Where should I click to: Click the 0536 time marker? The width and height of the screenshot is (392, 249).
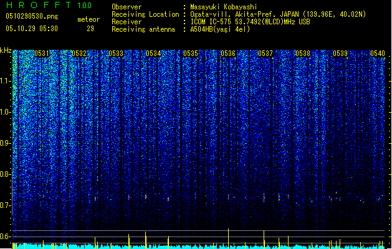[x=228, y=54]
